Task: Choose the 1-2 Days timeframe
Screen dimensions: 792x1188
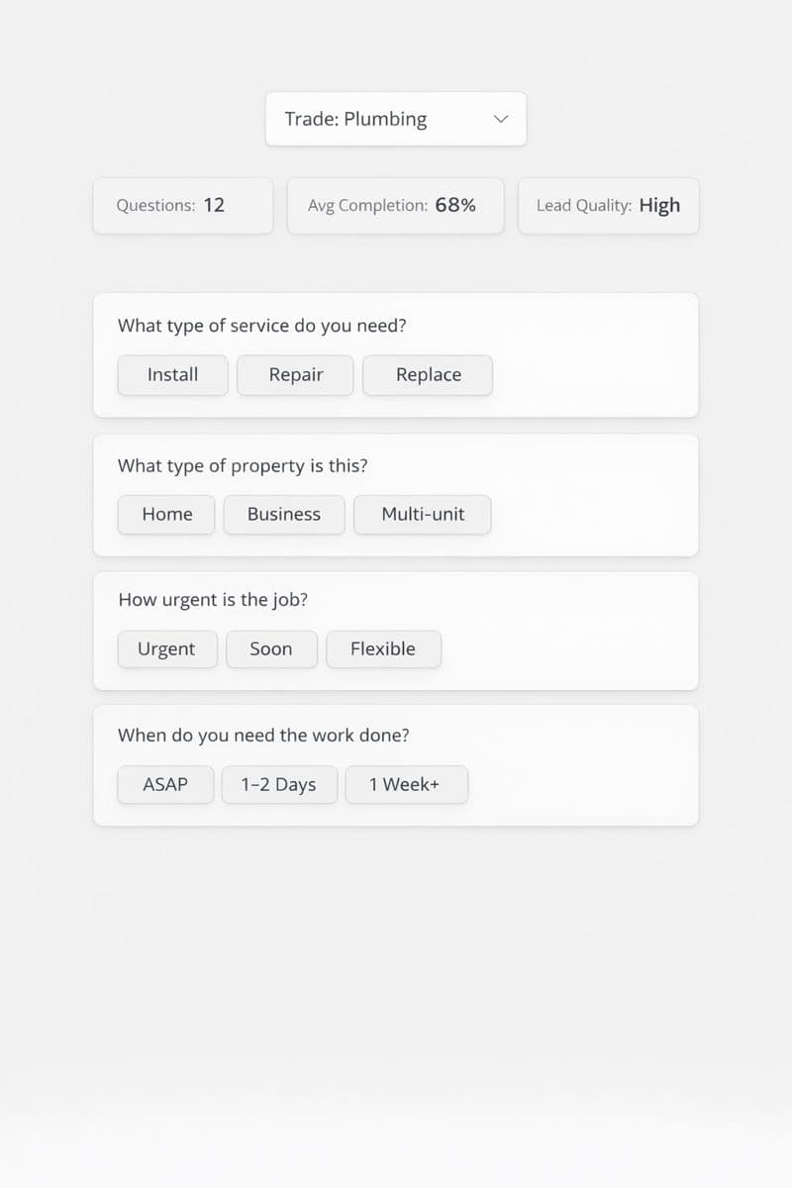Action: 279,784
